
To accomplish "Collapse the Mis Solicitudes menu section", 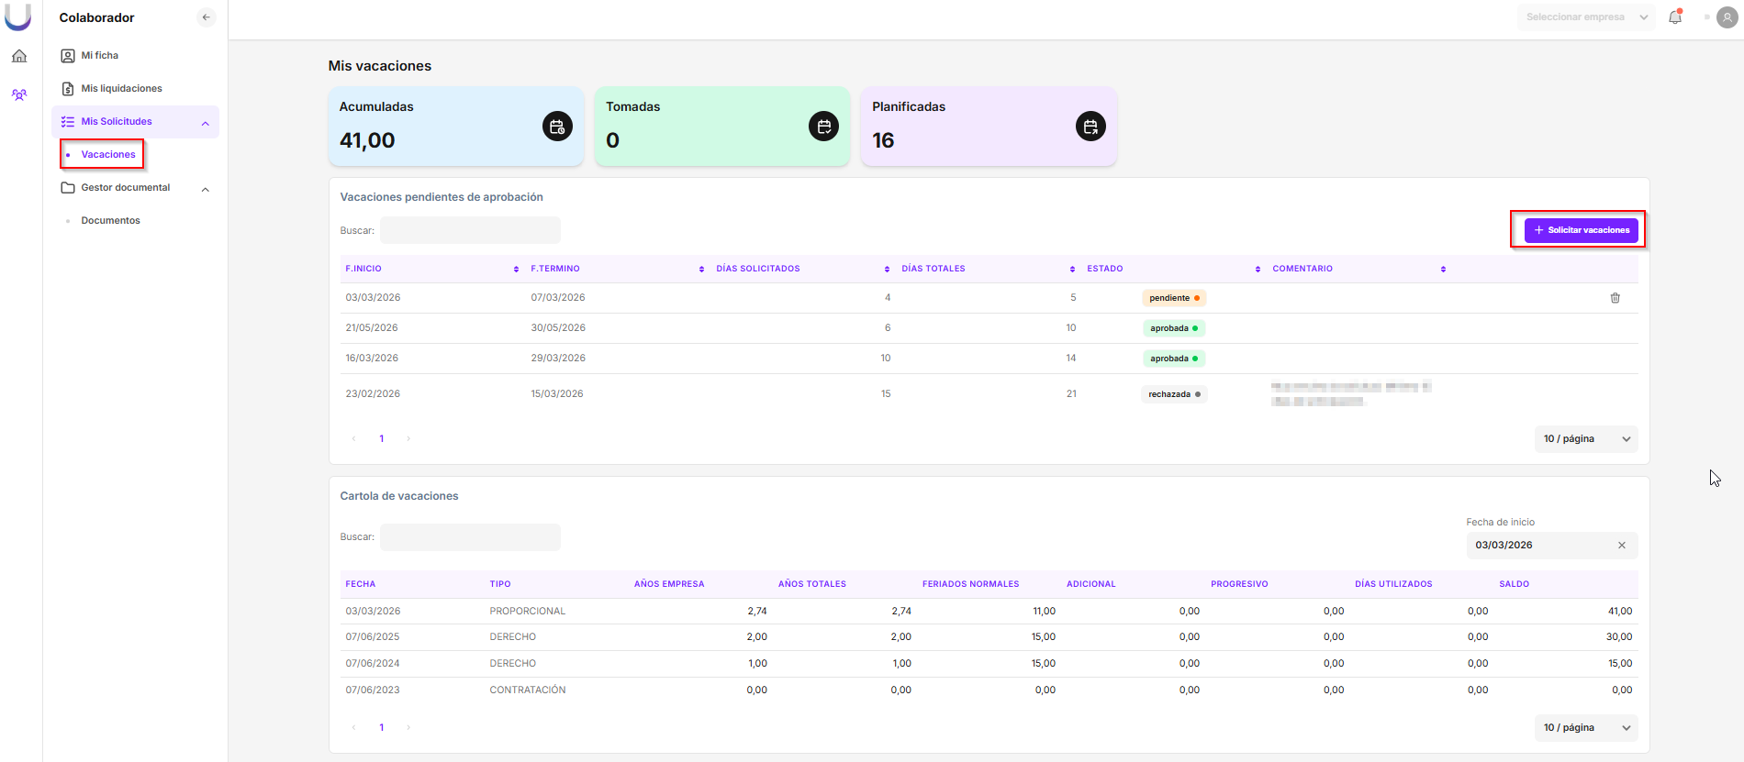I will point(206,123).
